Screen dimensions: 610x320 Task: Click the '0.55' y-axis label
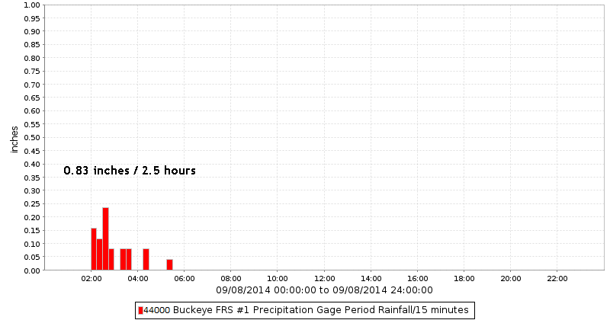pos(32,124)
